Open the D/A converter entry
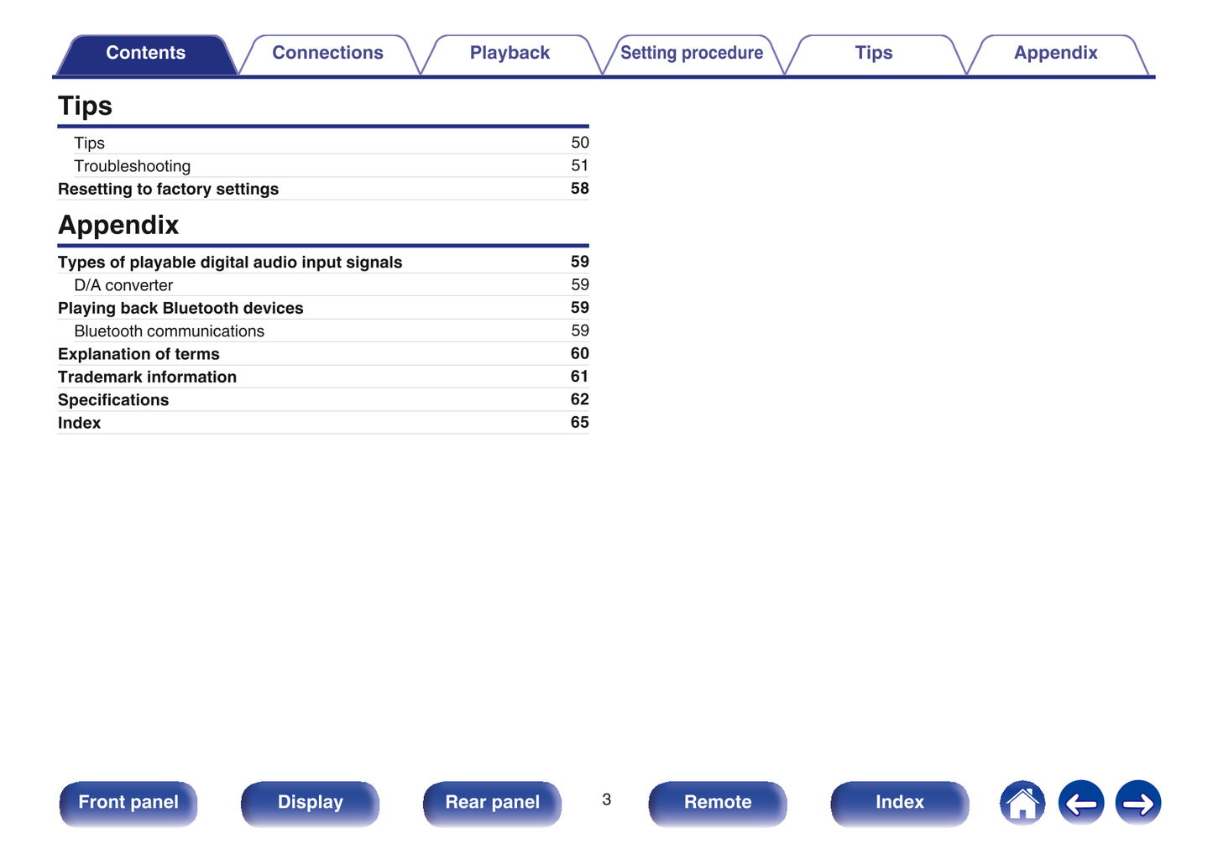 123,285
